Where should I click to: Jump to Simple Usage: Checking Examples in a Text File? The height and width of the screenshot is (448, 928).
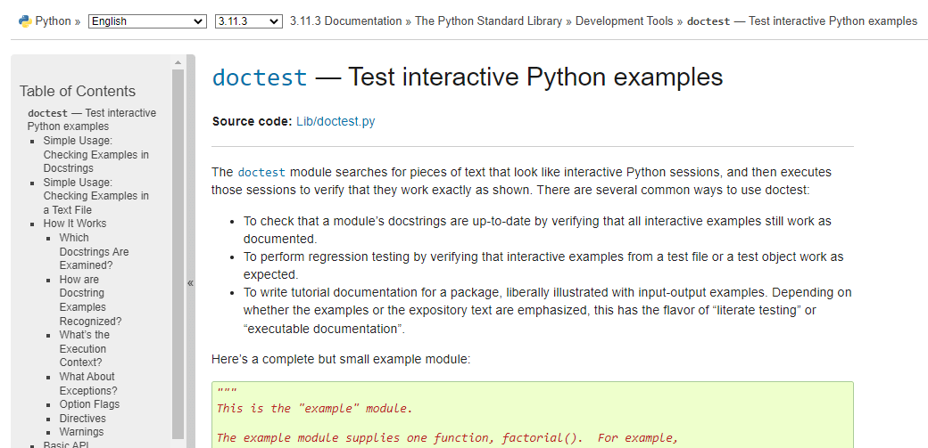pos(95,196)
